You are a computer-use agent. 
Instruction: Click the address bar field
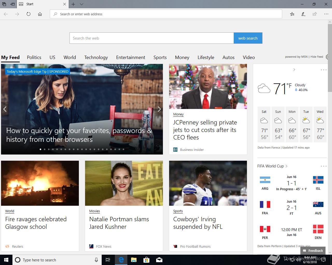(166, 14)
